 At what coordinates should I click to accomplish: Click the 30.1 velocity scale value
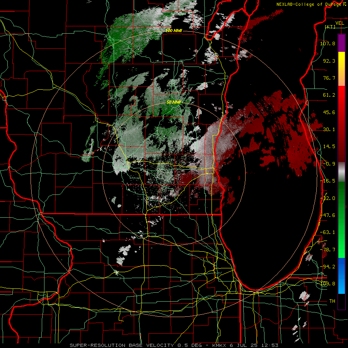(329, 129)
